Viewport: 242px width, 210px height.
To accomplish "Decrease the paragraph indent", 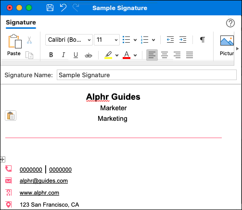I will [x=170, y=40].
